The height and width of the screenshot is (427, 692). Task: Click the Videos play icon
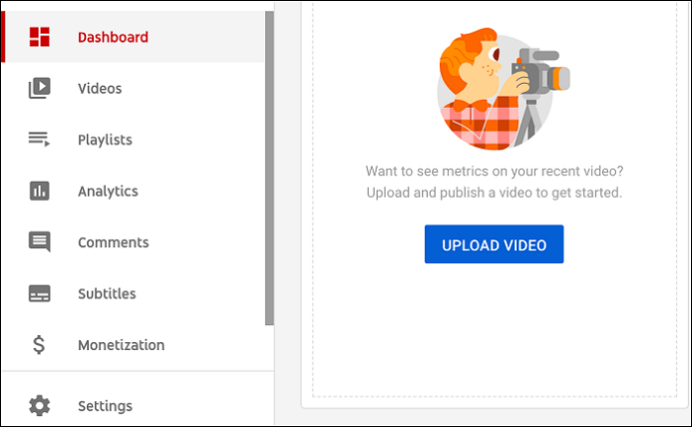tap(40, 89)
